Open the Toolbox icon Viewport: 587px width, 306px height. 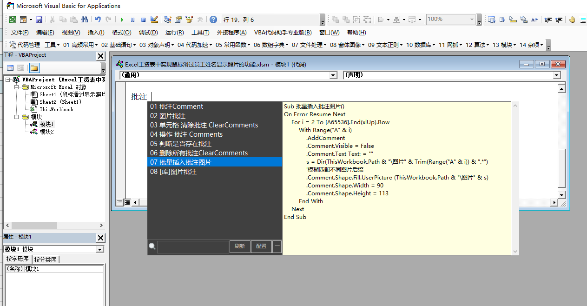200,20
